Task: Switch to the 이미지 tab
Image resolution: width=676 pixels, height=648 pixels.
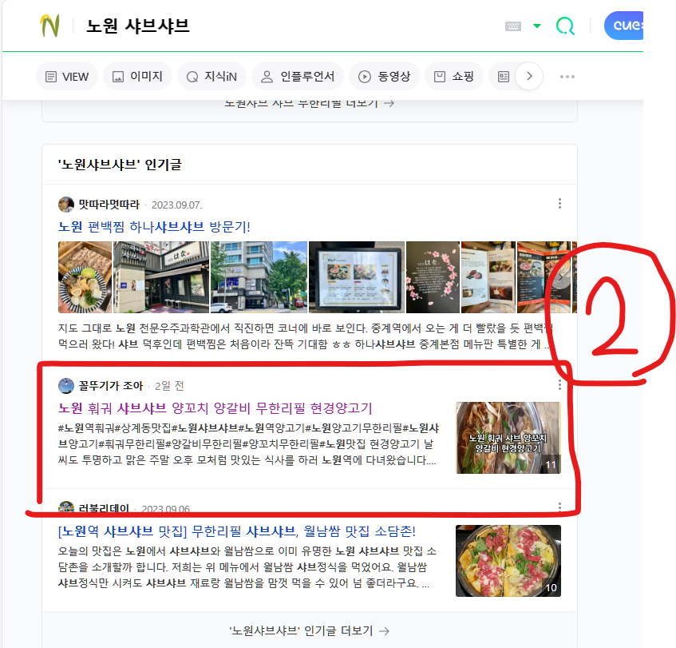Action: pos(137,77)
